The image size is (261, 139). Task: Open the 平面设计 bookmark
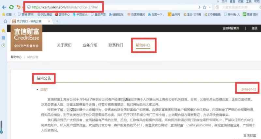click(x=80, y=14)
